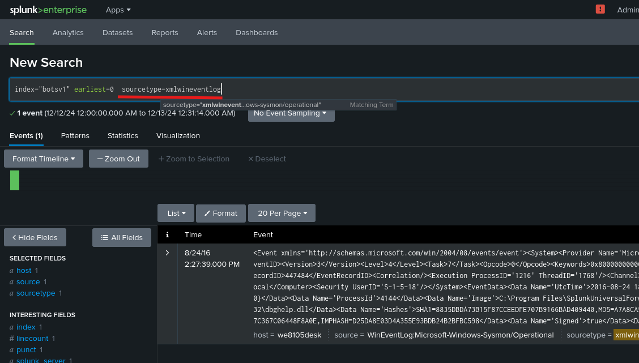Click the punct field link
Image resolution: width=639 pixels, height=363 pixels.
[x=26, y=350]
